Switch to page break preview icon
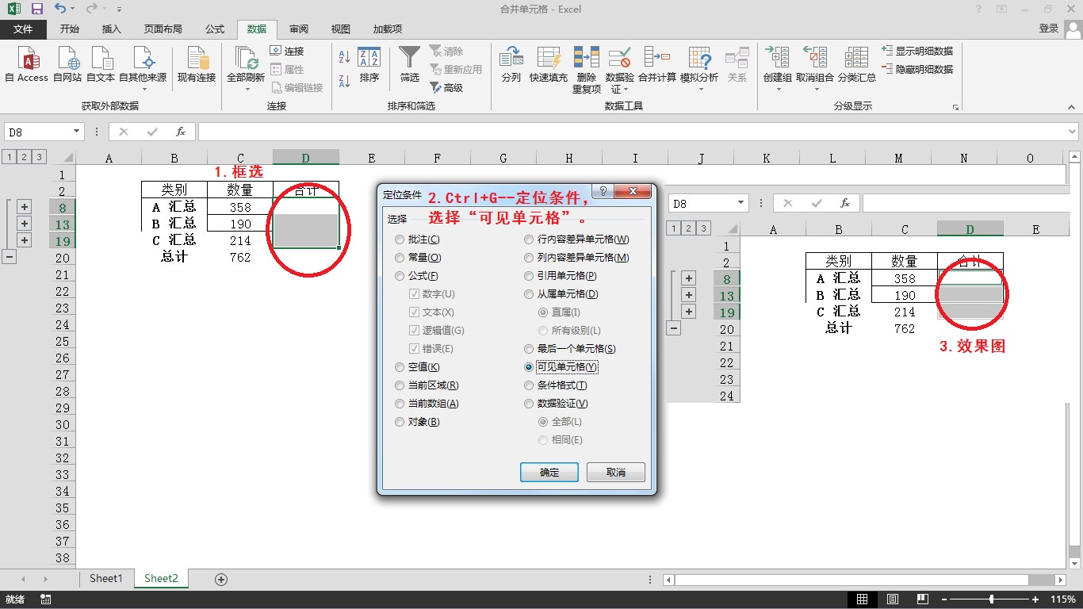The height and width of the screenshot is (609, 1083). pyautogui.click(x=922, y=599)
